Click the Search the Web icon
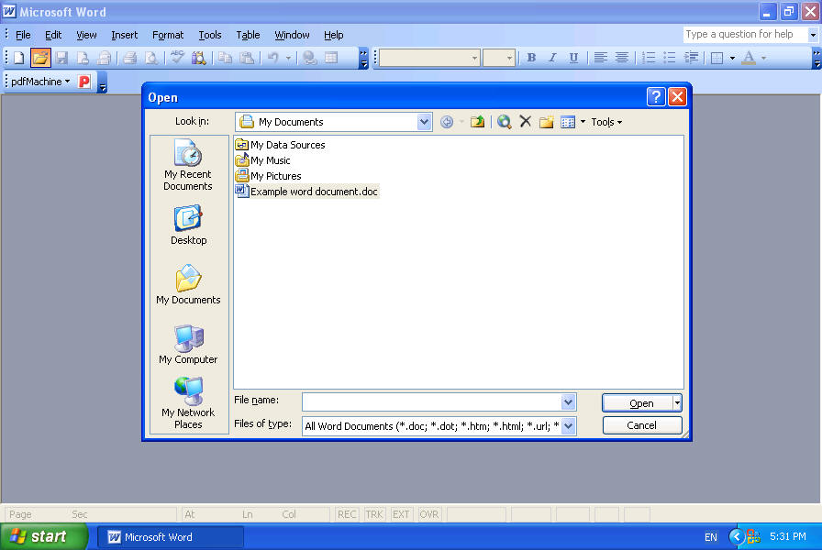Screen dimensions: 822x550 [x=504, y=122]
